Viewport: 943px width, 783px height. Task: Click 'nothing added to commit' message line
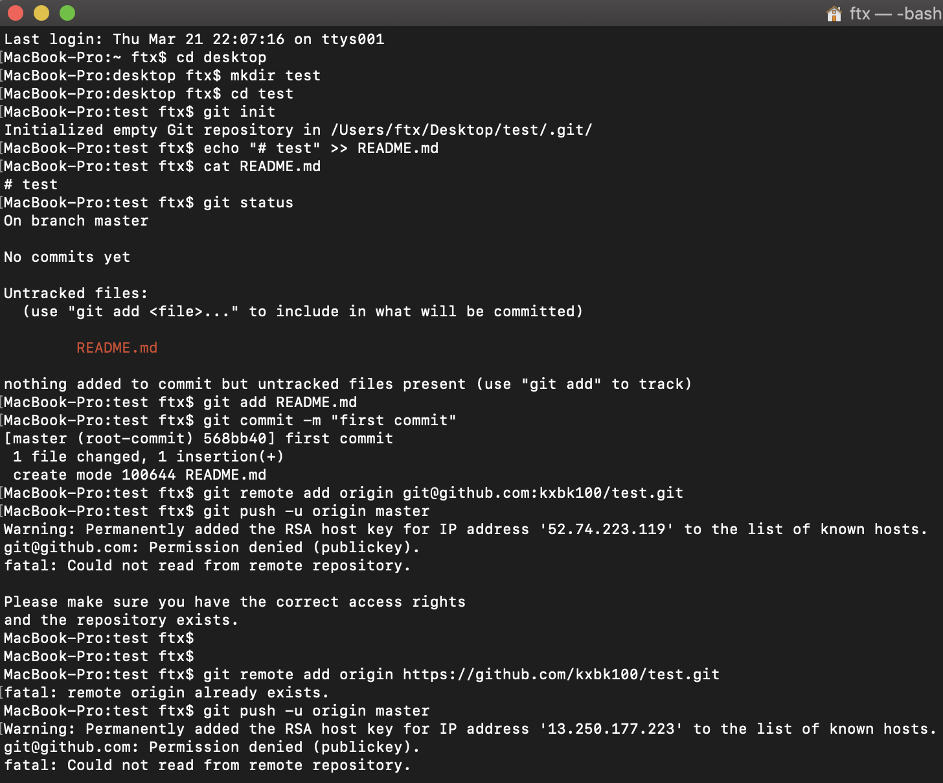tap(348, 384)
